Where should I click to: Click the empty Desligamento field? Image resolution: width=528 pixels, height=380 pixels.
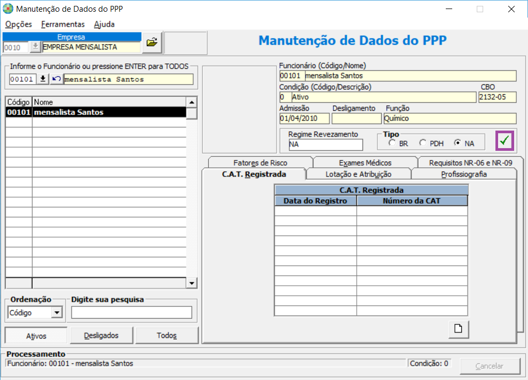click(357, 118)
